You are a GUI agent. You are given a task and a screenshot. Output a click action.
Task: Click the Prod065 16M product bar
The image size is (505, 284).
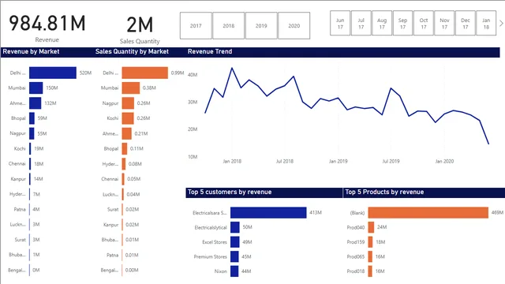coord(370,256)
